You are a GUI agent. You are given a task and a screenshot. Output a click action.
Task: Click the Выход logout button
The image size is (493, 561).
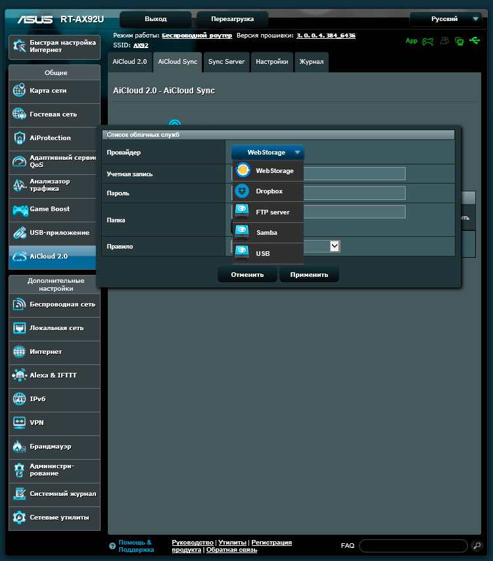156,19
